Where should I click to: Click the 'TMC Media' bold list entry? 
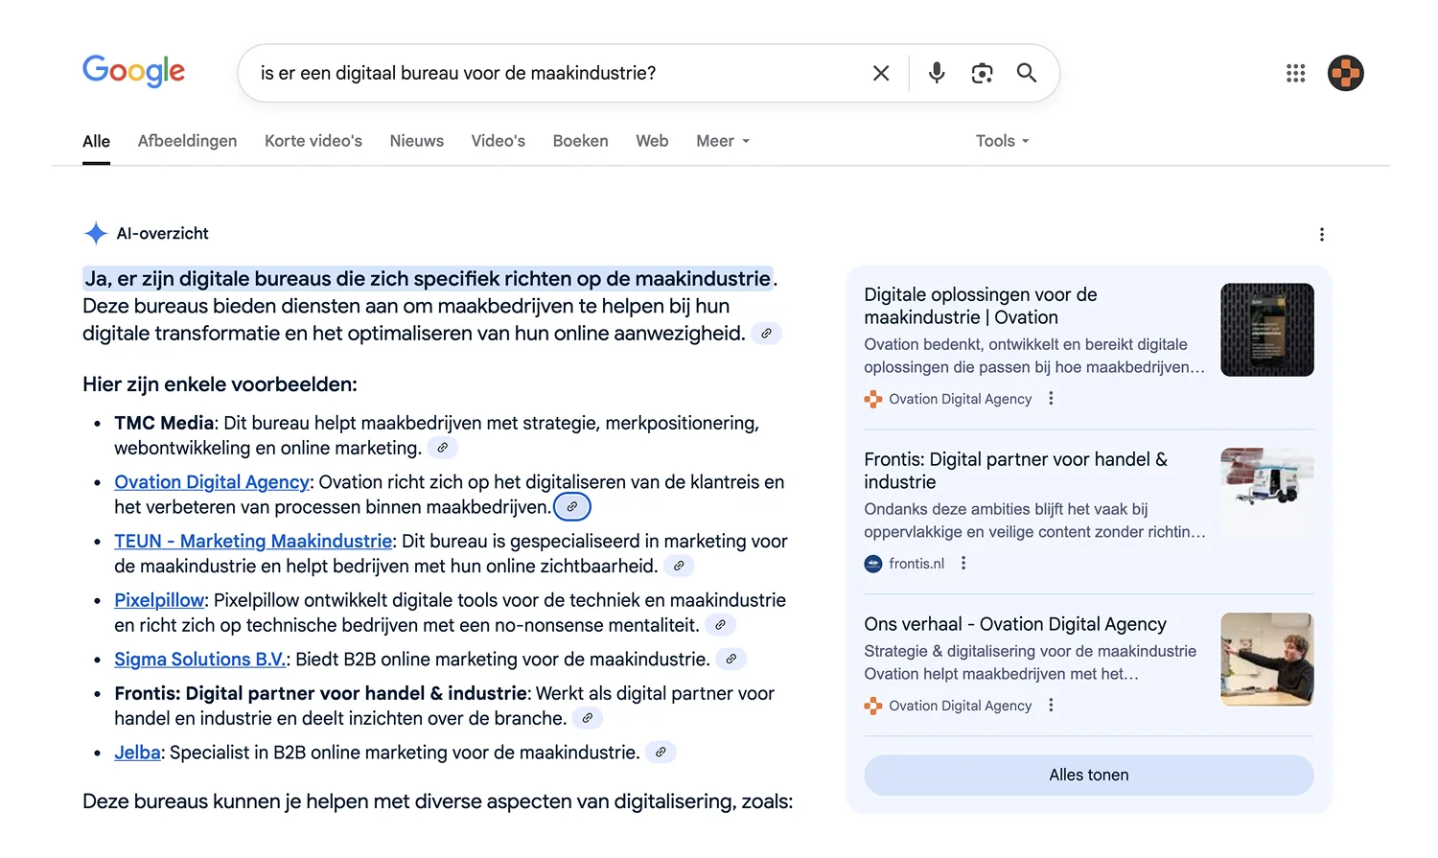pyautogui.click(x=164, y=423)
